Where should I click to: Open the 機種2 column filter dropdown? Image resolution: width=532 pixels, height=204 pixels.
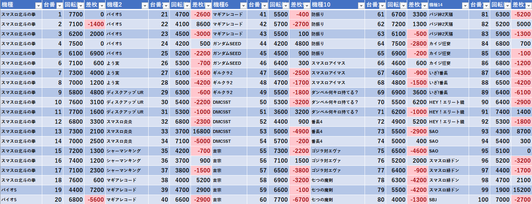pos(144,5)
